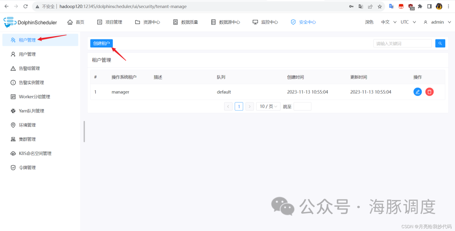Click the DolphinScheduler logo

point(30,22)
